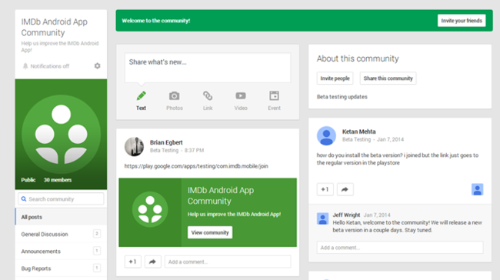Click Share this community button

click(388, 78)
